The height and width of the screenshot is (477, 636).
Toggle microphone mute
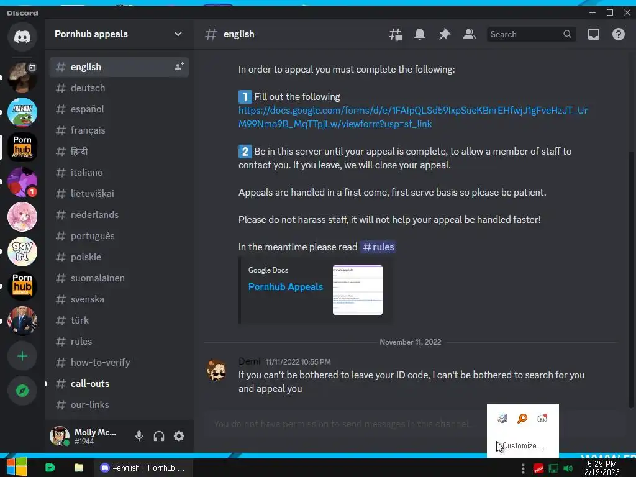coord(139,436)
